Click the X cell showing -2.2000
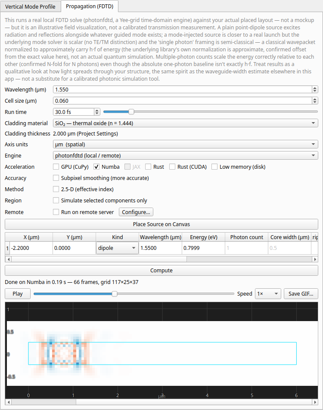Screen dimensions: 323x410 coord(31,248)
